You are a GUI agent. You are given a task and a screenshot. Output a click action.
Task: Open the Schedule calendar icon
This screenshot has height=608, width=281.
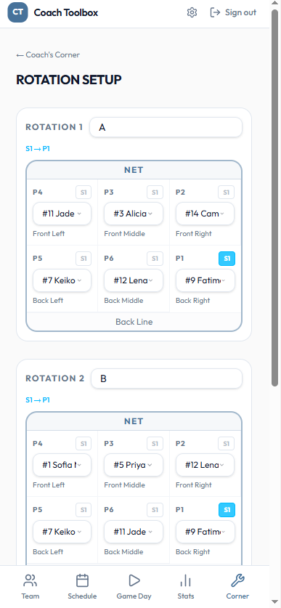[82, 580]
